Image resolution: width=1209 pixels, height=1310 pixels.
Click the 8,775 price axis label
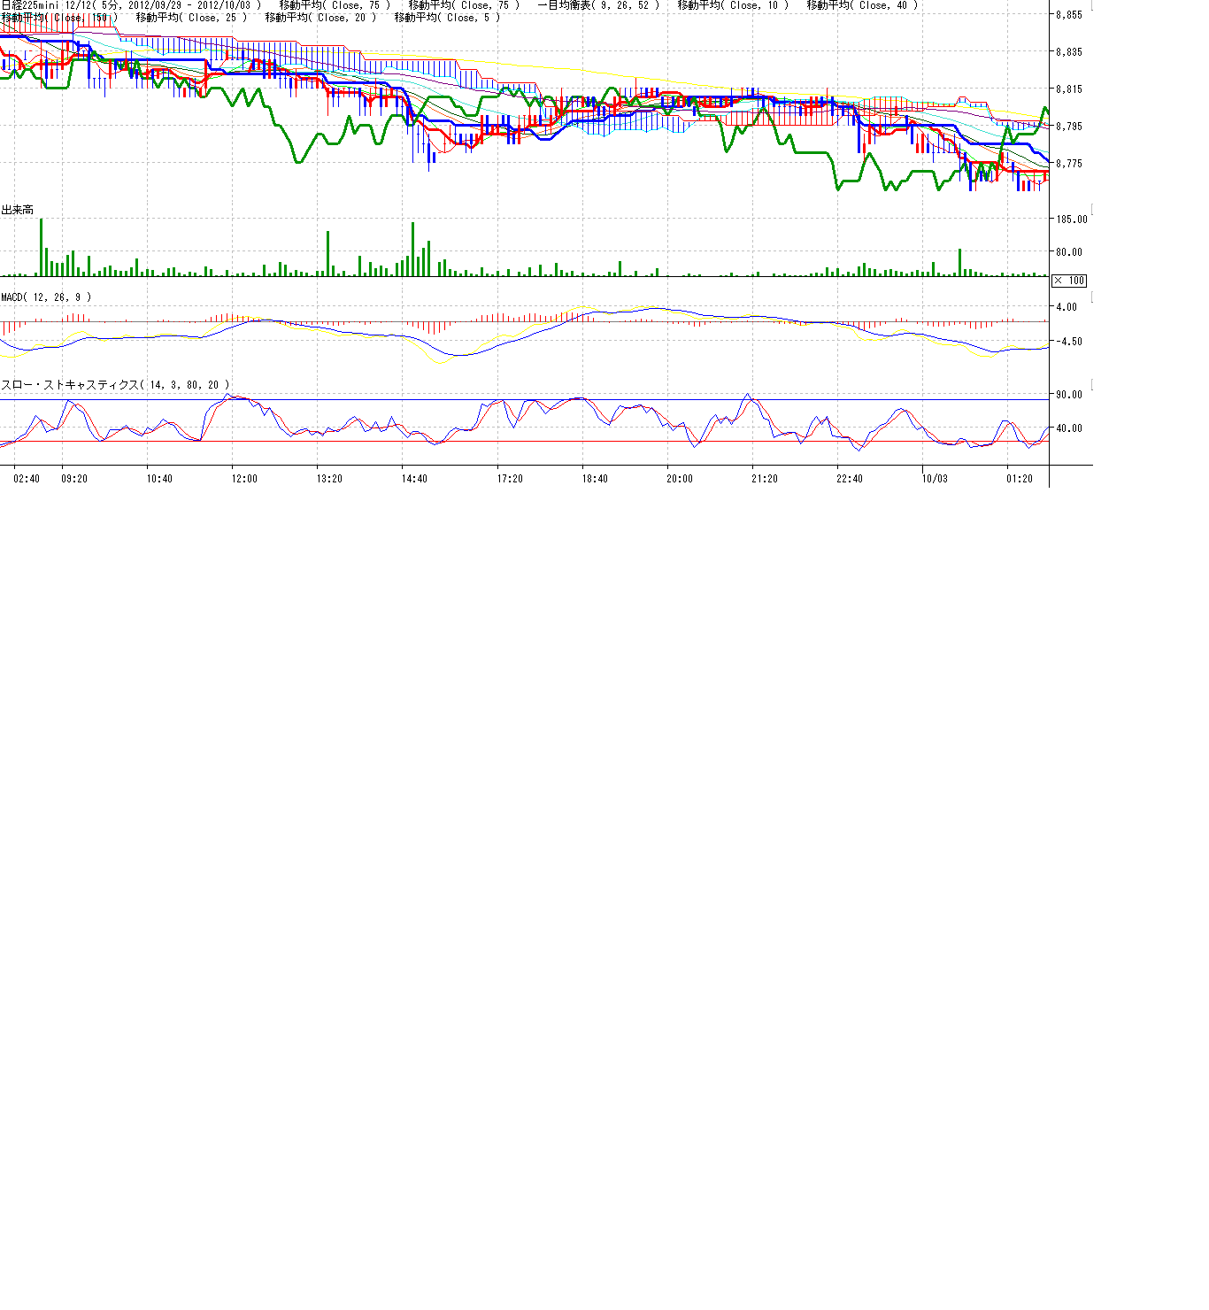1068,164
